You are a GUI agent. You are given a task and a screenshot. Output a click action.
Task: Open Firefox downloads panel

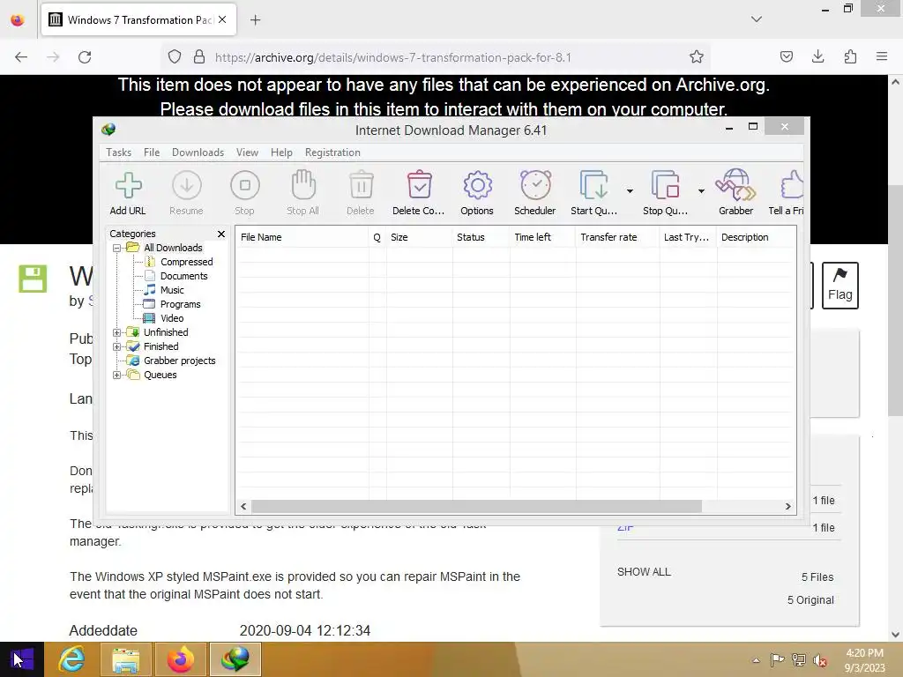(x=817, y=56)
